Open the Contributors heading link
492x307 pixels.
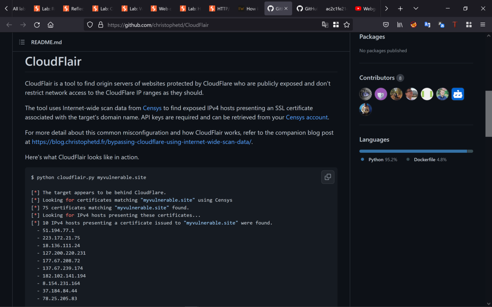click(x=377, y=78)
